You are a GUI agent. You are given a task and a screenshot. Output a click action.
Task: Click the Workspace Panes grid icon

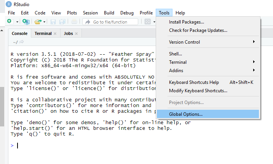point(148,22)
